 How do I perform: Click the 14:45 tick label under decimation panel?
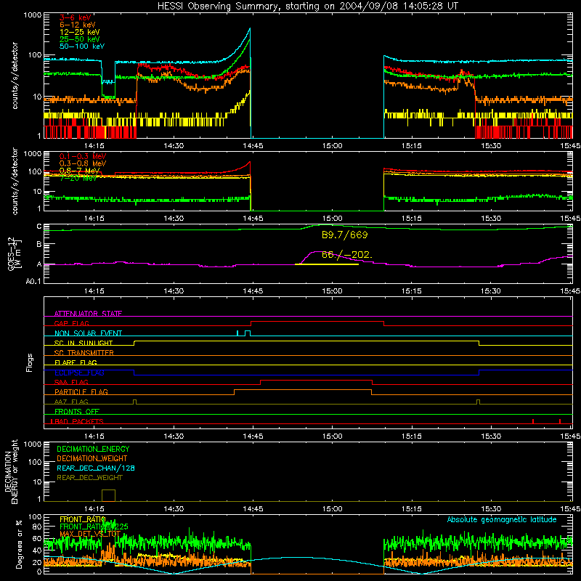click(x=253, y=509)
